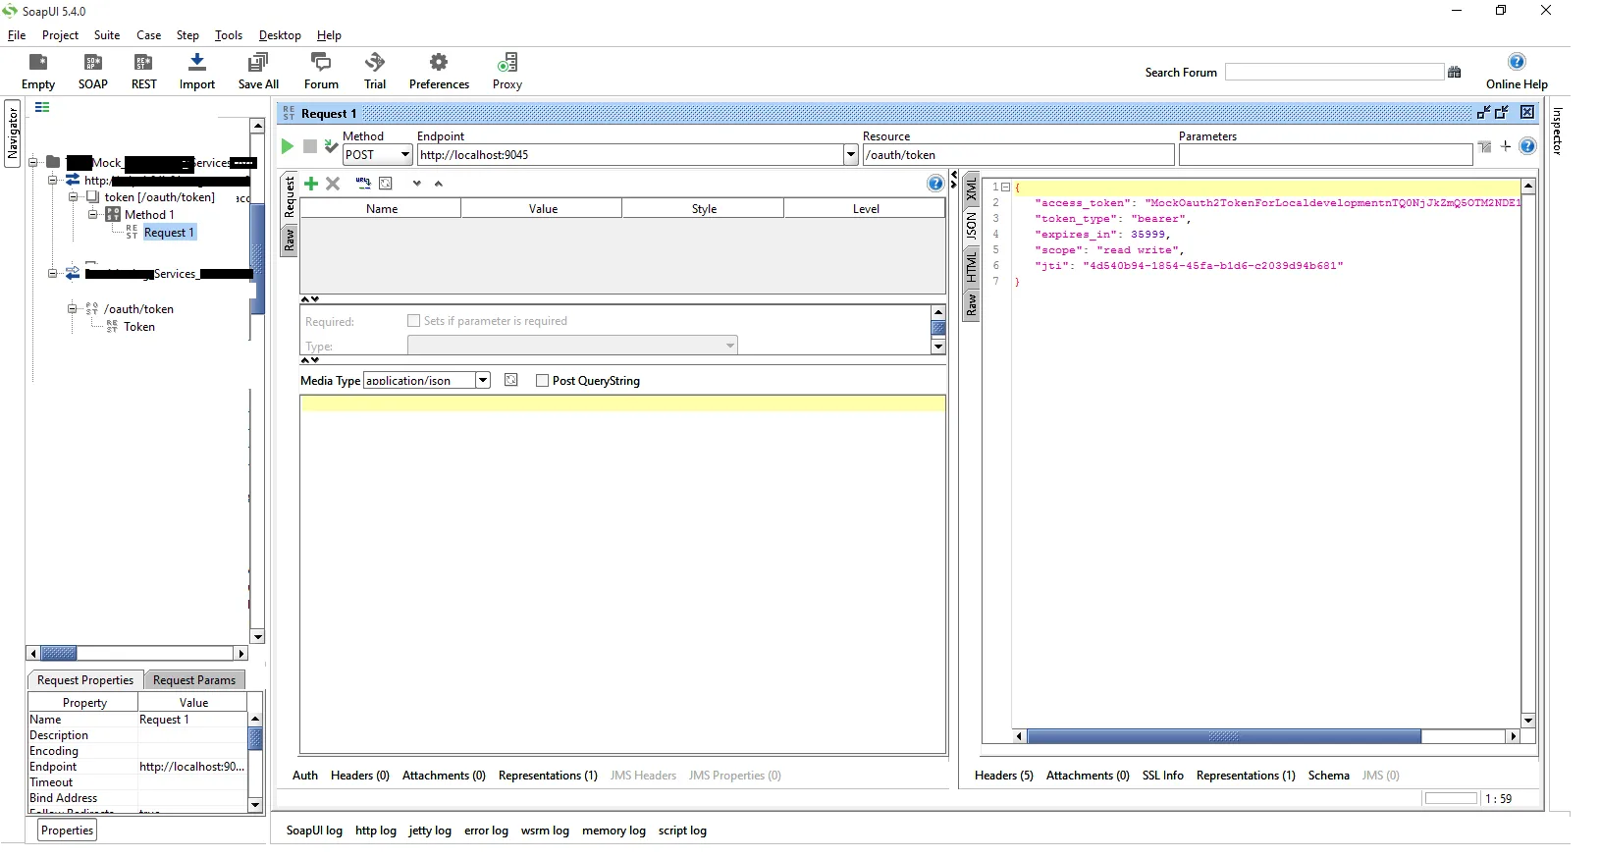This screenshot has width=1600, height=858.
Task: Open the Proxy toolbar icon
Action: click(507, 72)
